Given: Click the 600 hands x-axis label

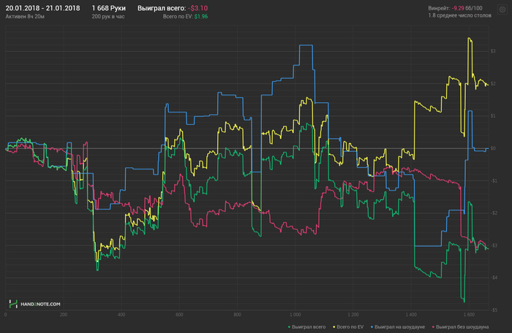Looking at the screenshot, I should click(179, 315).
